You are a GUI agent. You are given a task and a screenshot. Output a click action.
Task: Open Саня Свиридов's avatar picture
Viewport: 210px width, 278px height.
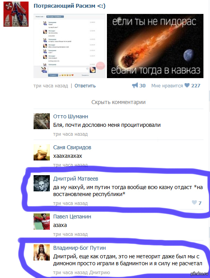(42, 152)
